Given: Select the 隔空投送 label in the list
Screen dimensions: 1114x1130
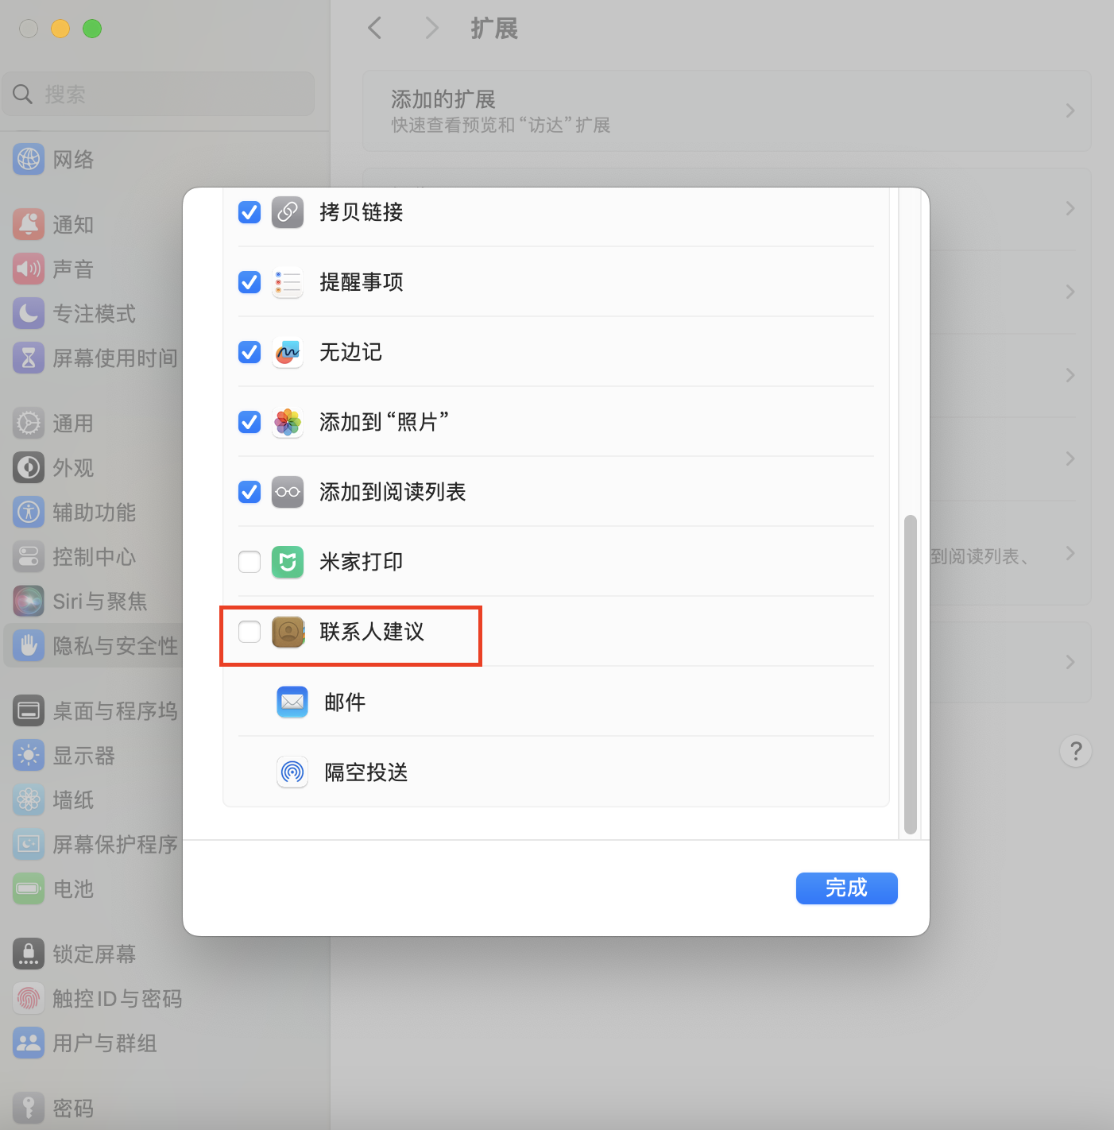Looking at the screenshot, I should point(366,772).
